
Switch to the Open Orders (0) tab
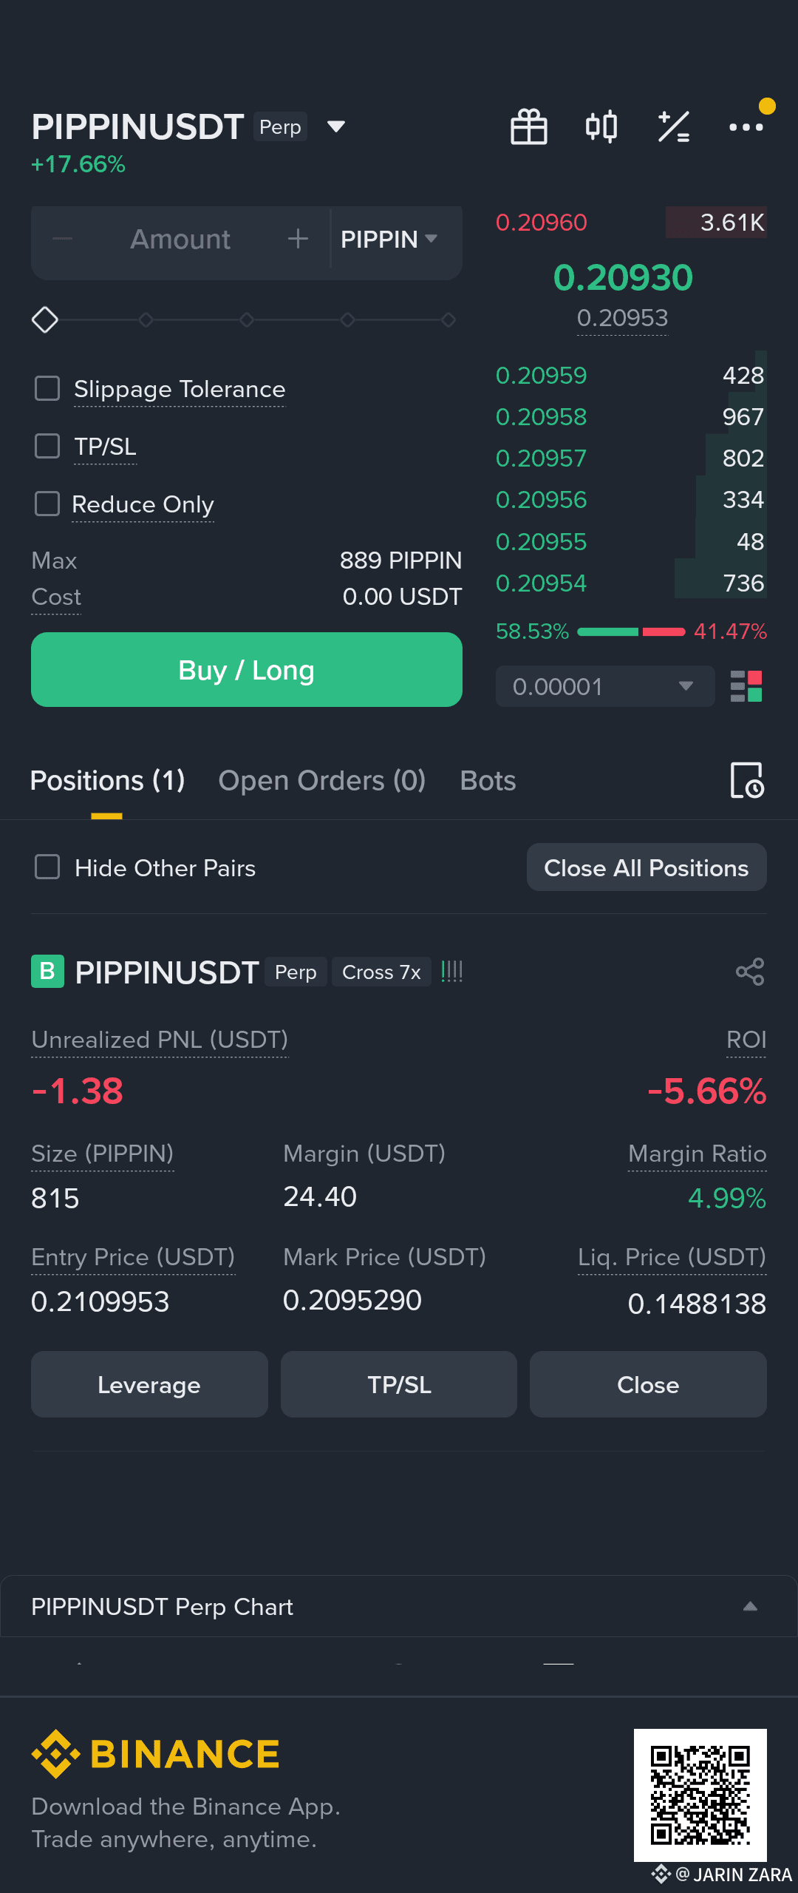coord(322,781)
